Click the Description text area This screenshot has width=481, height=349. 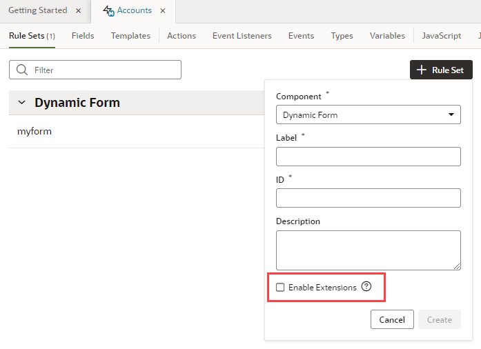pyautogui.click(x=368, y=250)
